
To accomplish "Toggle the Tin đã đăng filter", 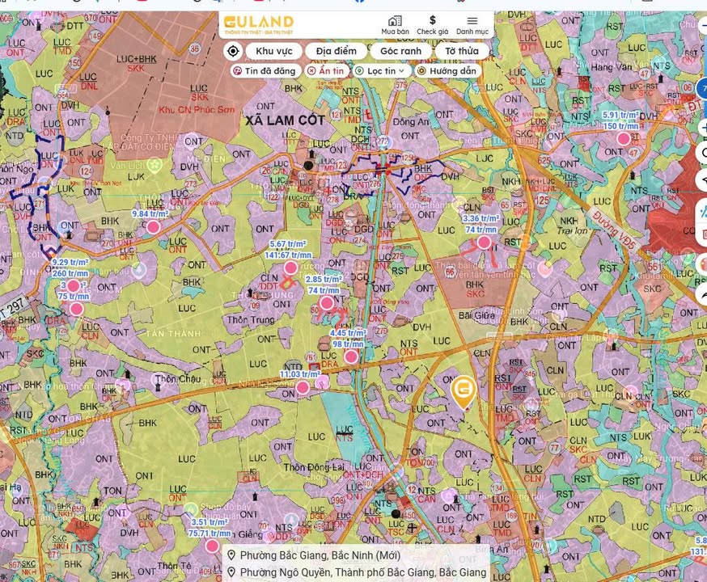I will pyautogui.click(x=265, y=71).
